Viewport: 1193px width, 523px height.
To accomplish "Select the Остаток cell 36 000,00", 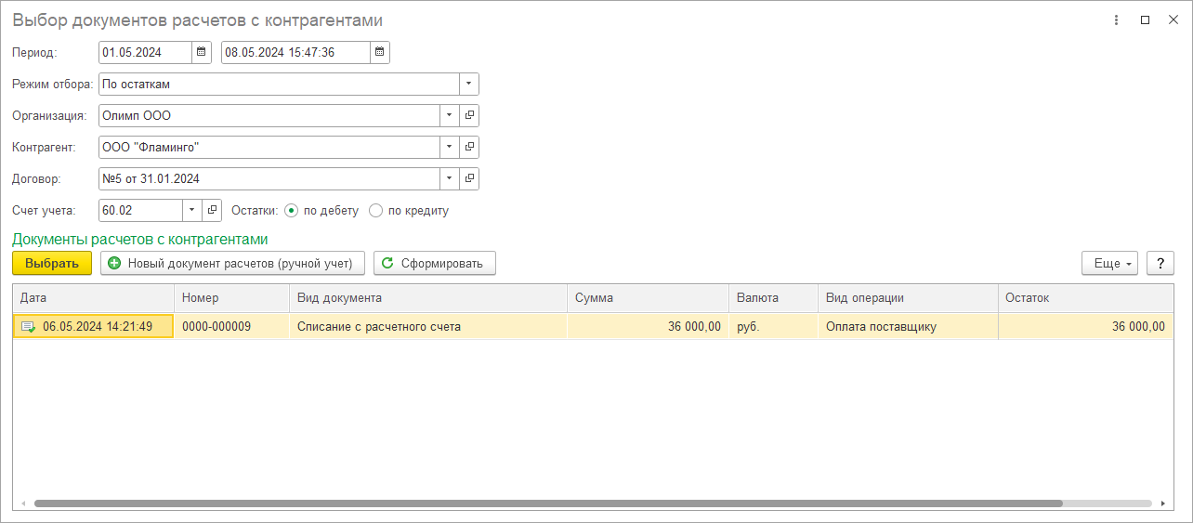I will (x=1085, y=327).
